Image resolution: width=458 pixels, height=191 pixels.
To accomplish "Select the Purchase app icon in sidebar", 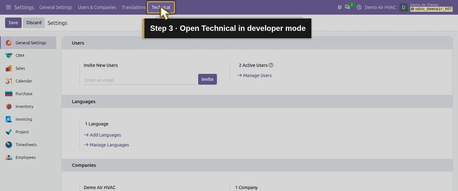I will click(x=9, y=94).
